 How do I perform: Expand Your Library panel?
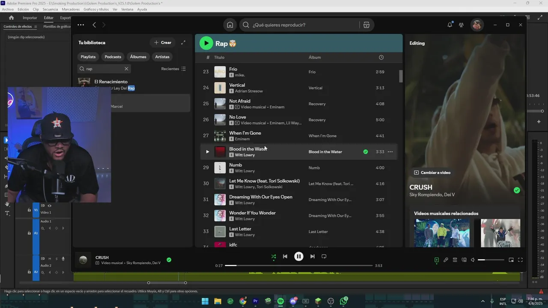point(183,42)
